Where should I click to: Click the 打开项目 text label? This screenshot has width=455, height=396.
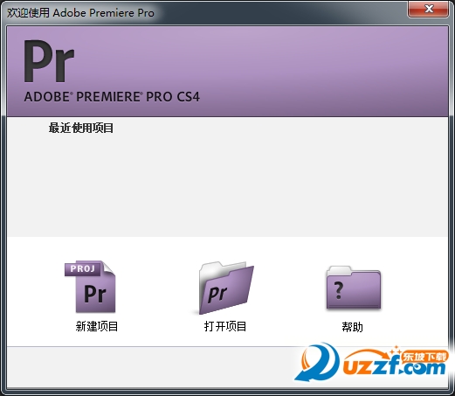pos(225,326)
